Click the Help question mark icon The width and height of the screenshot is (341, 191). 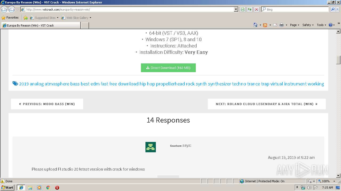pyautogui.click(x=331, y=25)
